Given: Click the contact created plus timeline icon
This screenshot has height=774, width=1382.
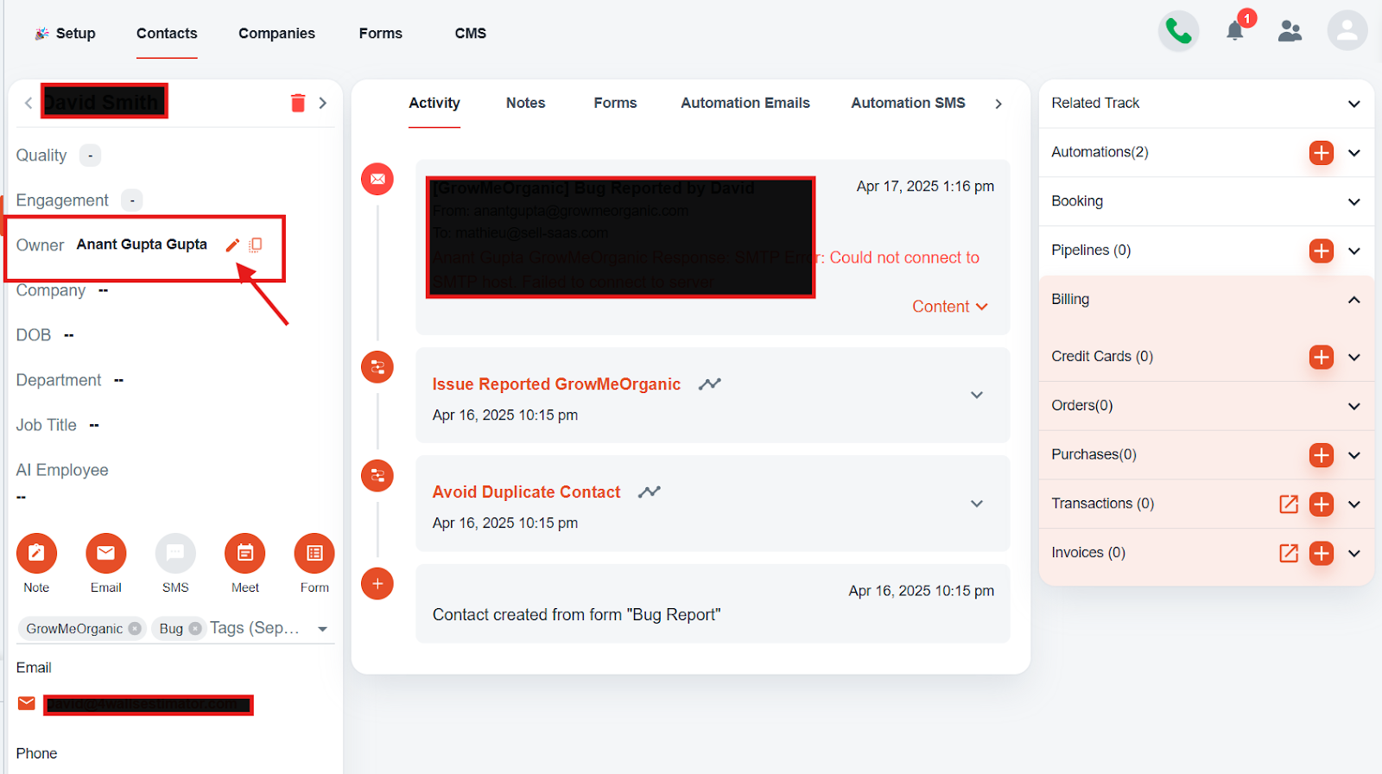Looking at the screenshot, I should click(377, 583).
